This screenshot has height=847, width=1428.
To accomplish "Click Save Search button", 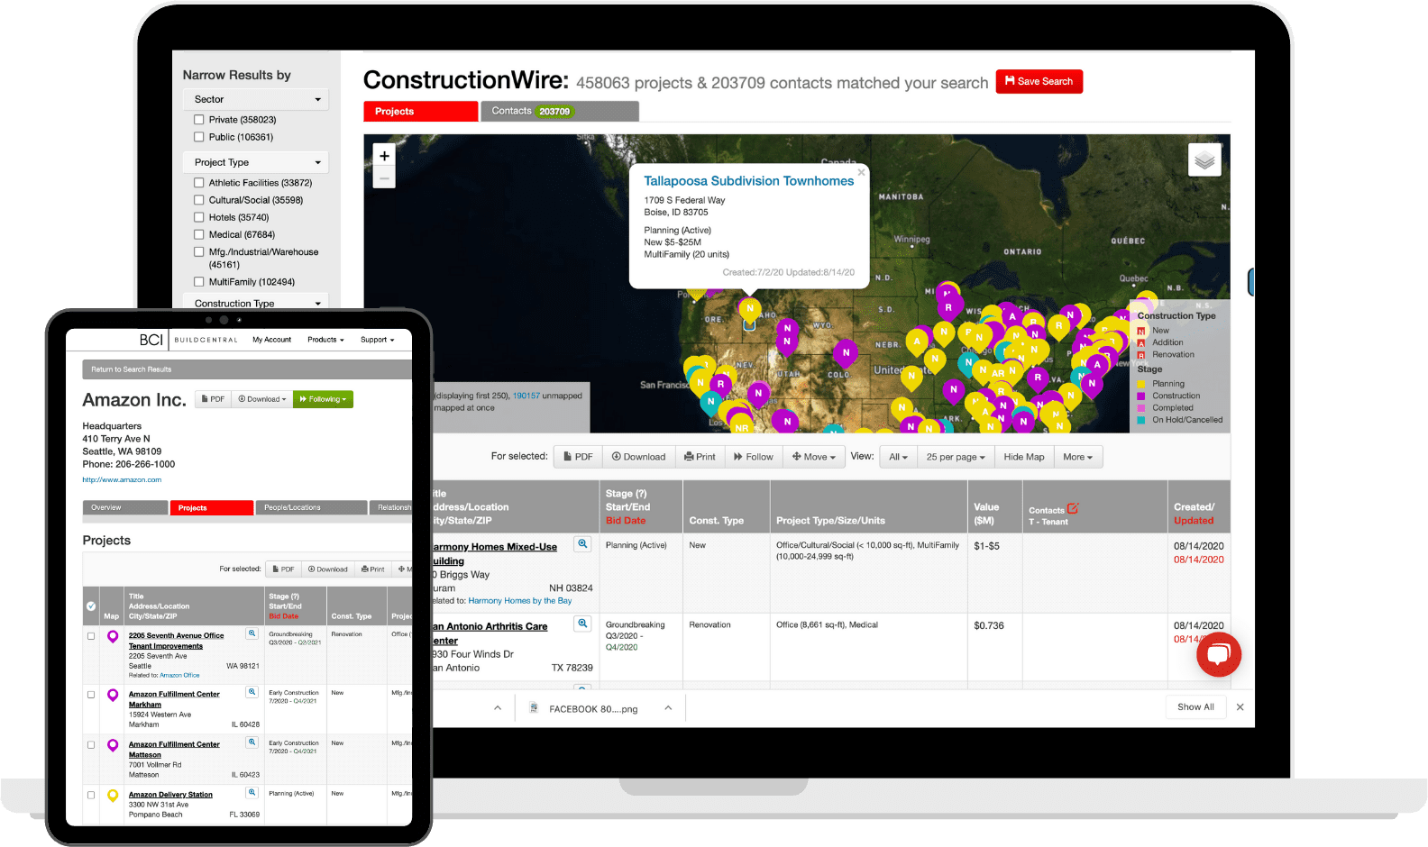I will (1039, 81).
